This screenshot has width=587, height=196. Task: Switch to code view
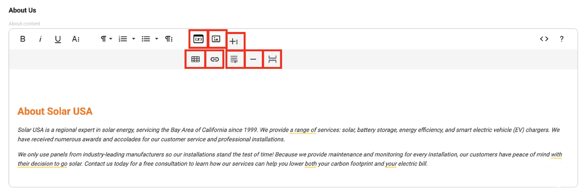[x=544, y=39]
